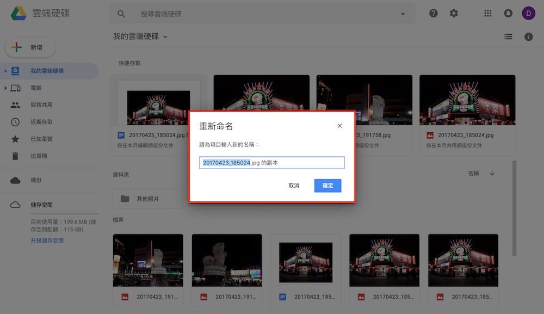544x314 pixels.
Task: Click the search magnifier icon
Action: (x=121, y=13)
